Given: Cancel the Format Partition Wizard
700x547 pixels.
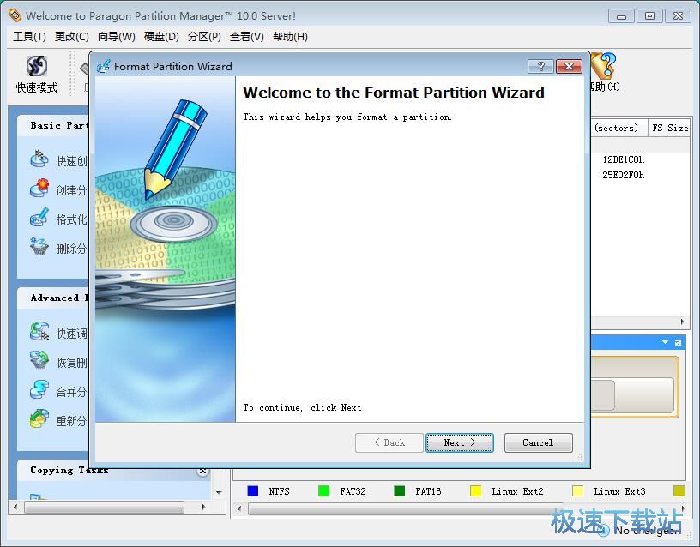Looking at the screenshot, I should click(x=539, y=442).
